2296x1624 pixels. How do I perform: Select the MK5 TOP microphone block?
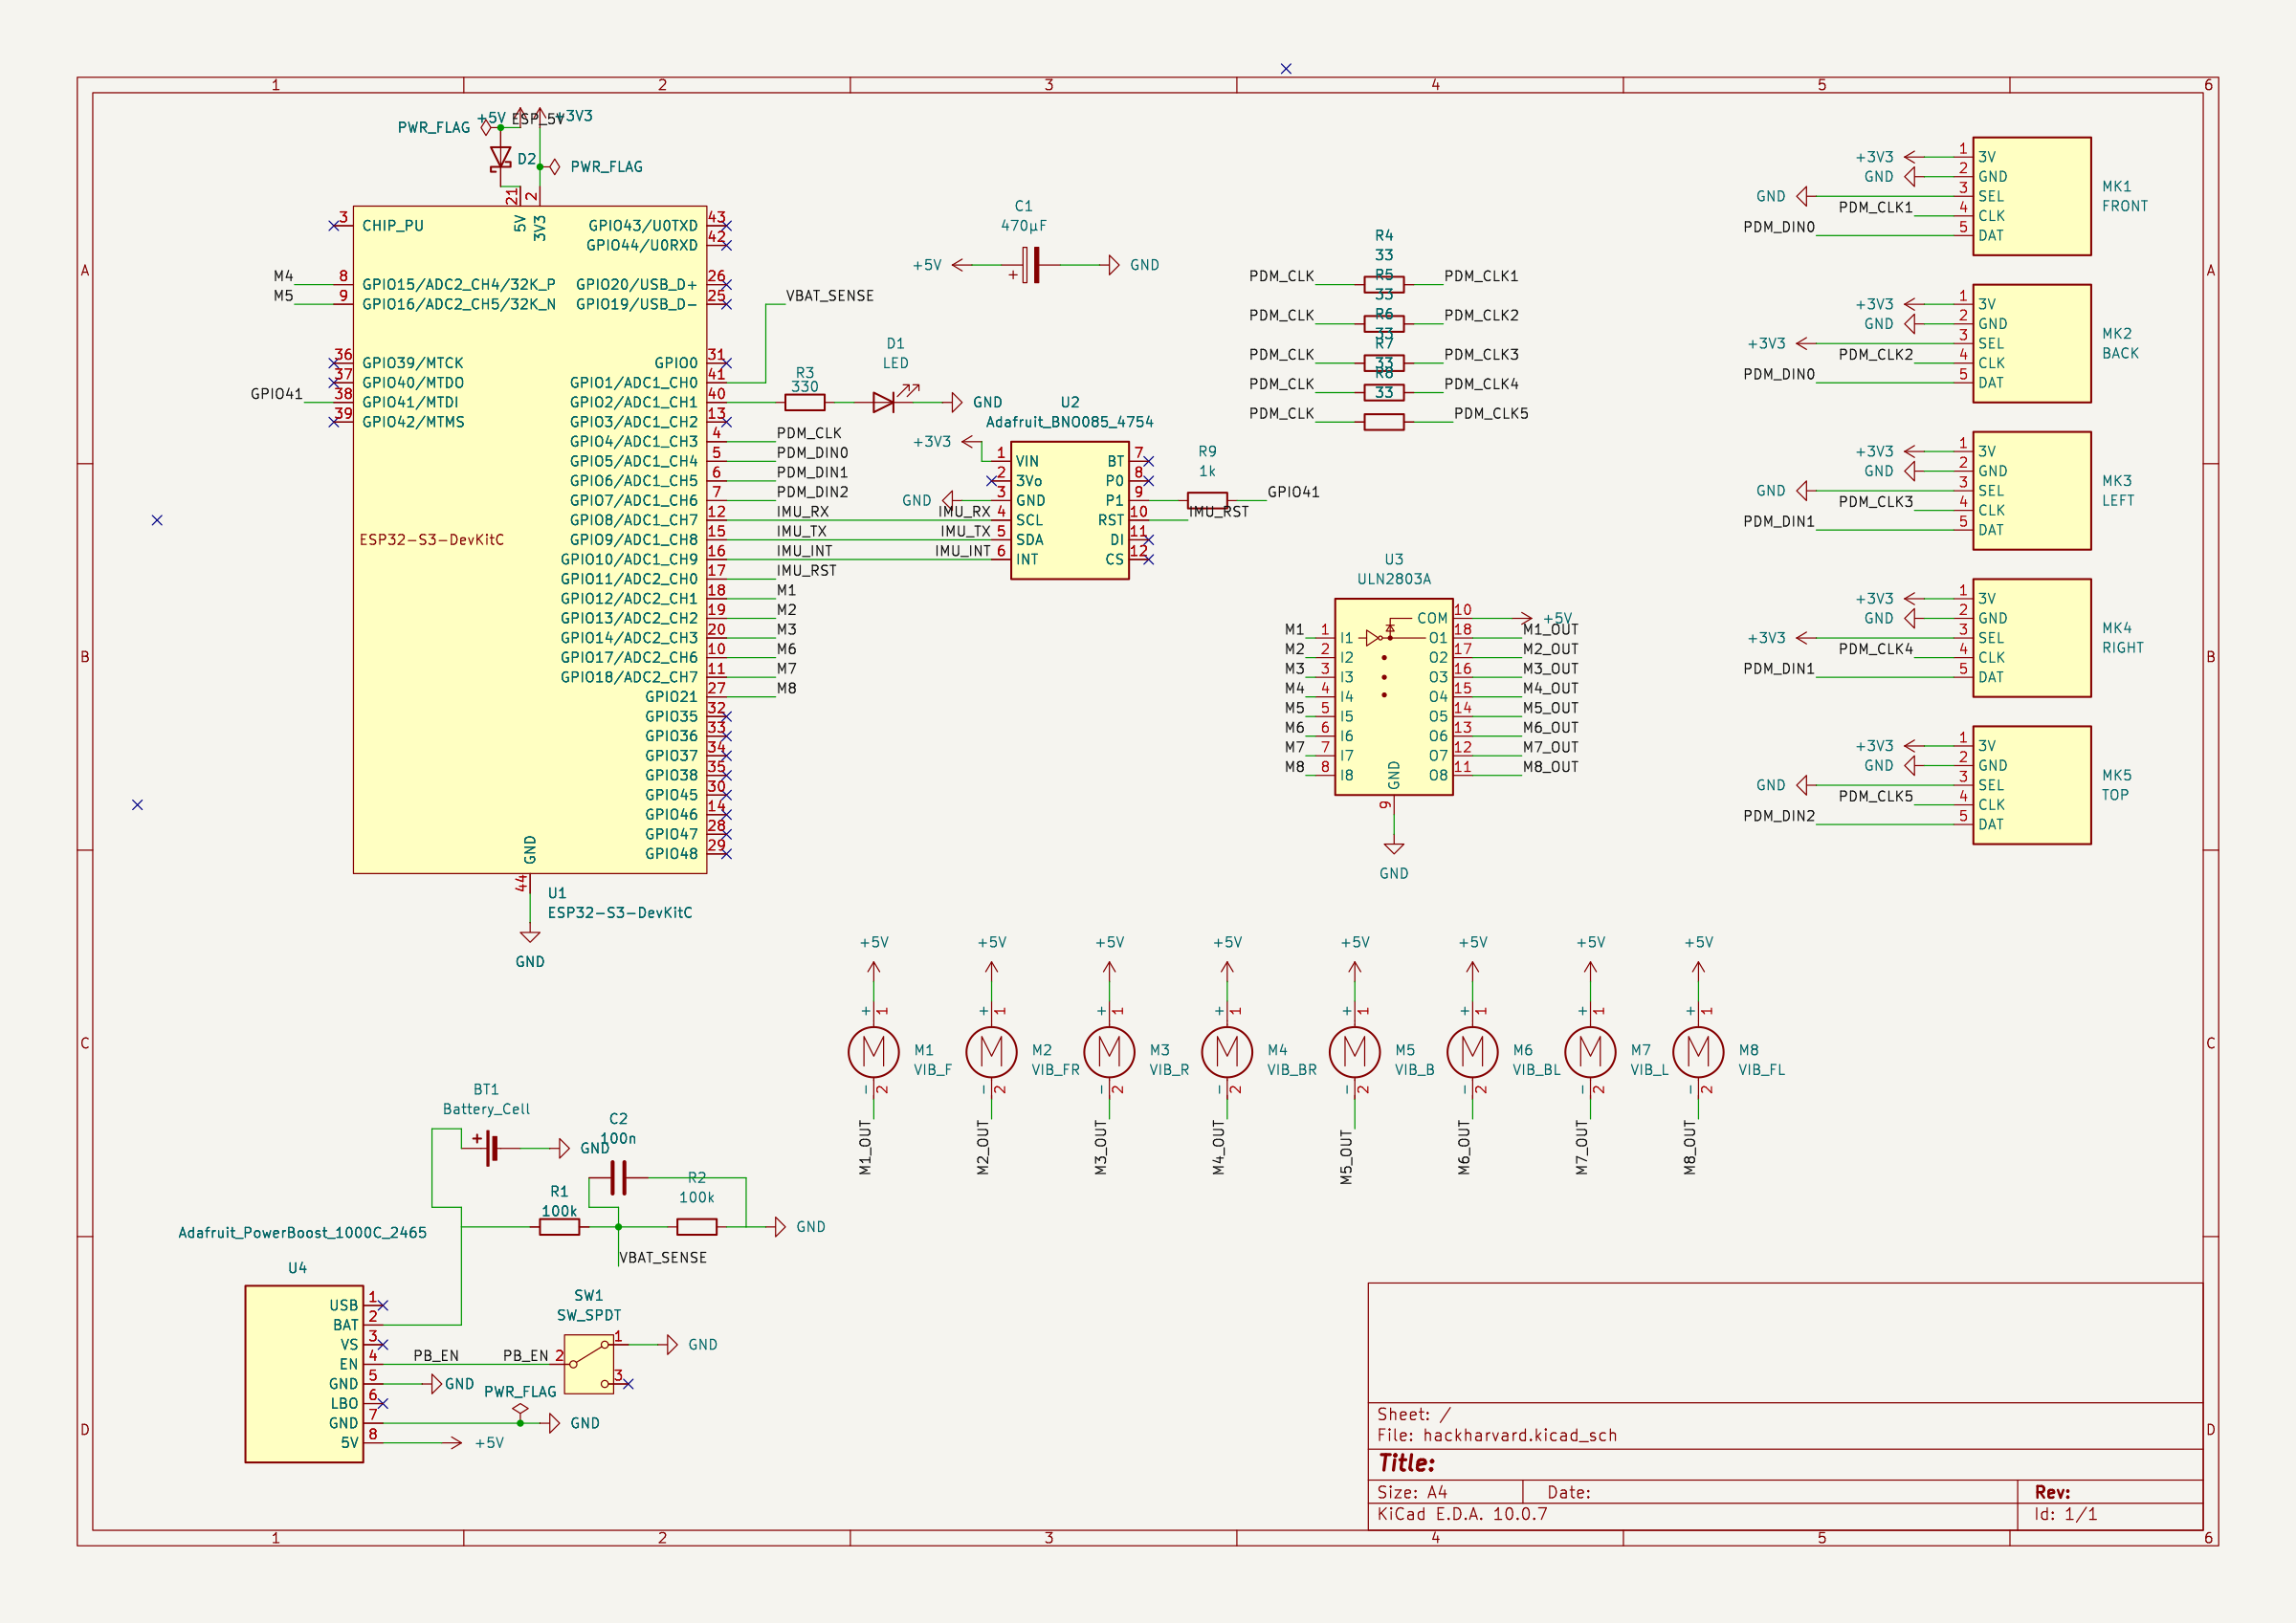[x=2032, y=785]
